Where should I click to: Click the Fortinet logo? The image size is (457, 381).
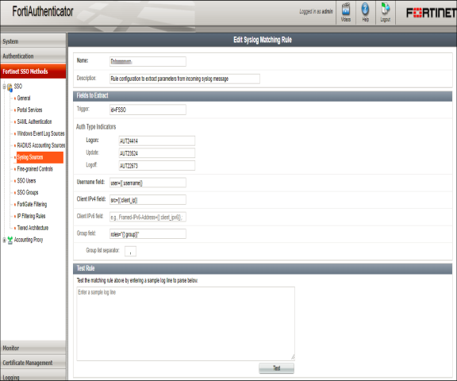[432, 13]
